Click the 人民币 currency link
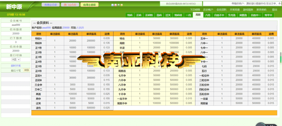 click(x=80, y=28)
